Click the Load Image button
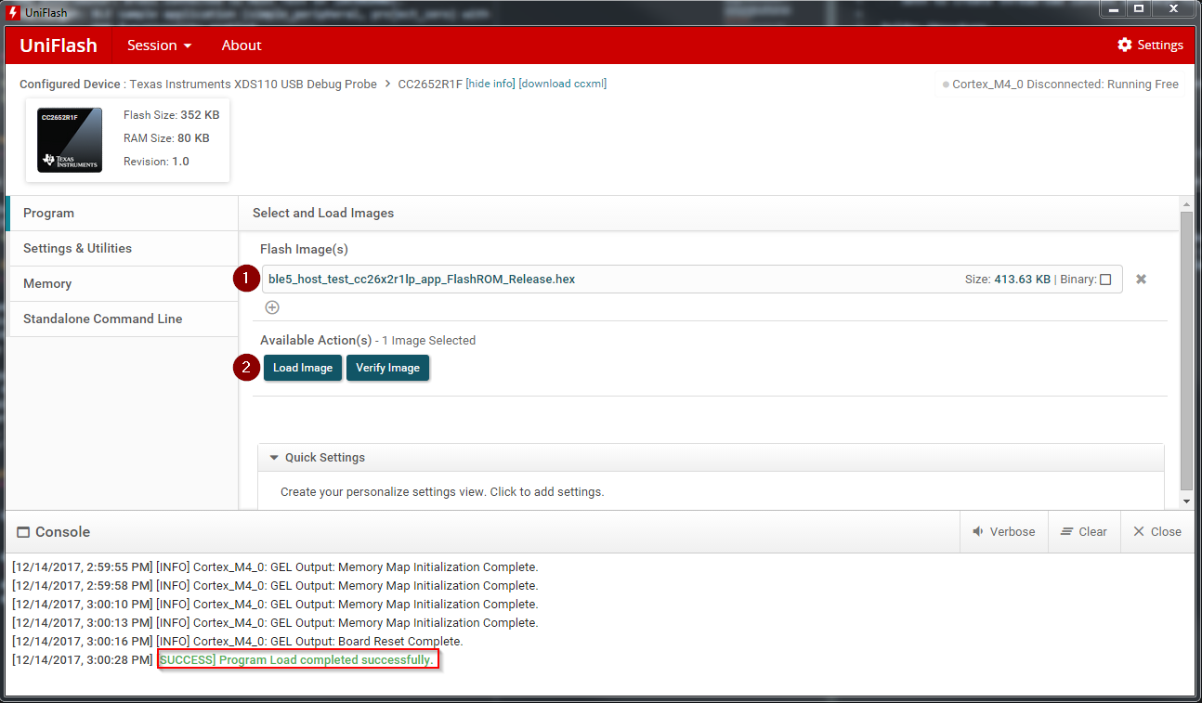This screenshot has height=703, width=1202. [x=302, y=367]
